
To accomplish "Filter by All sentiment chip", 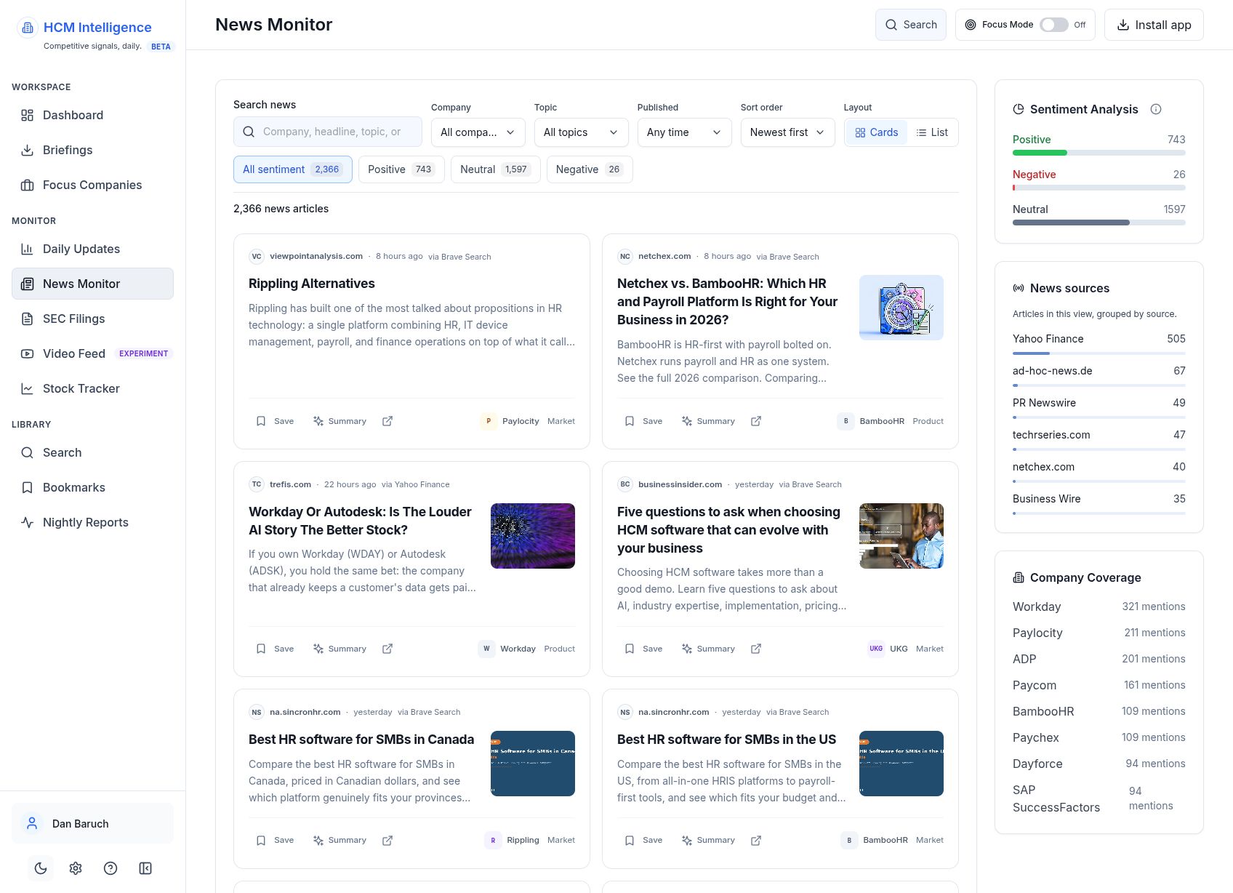I will coord(292,169).
